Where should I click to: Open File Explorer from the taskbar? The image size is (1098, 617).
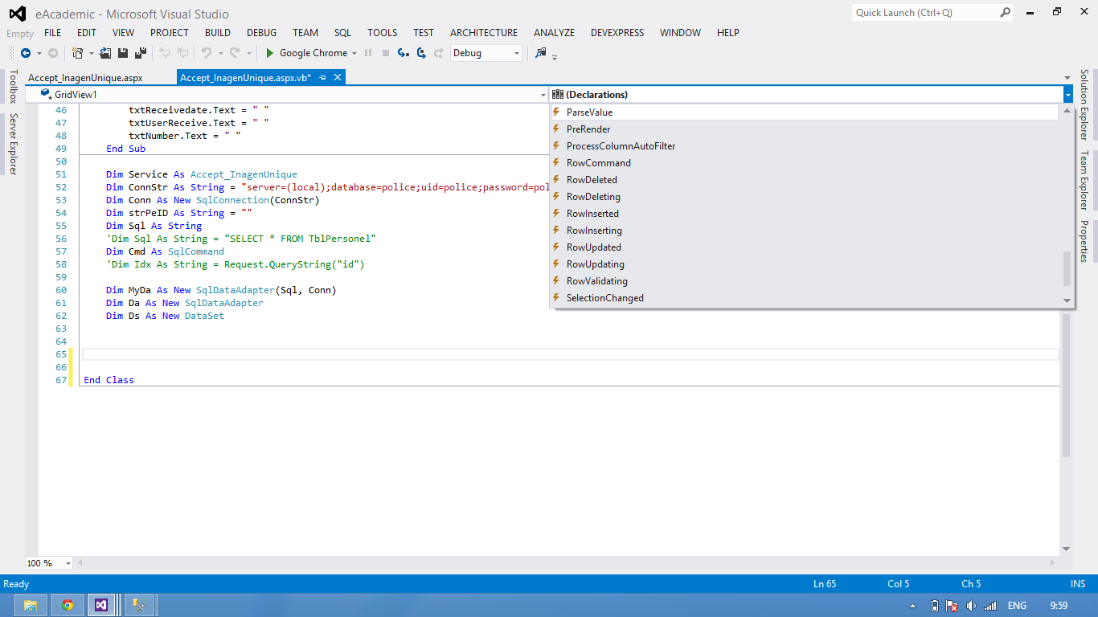31,605
